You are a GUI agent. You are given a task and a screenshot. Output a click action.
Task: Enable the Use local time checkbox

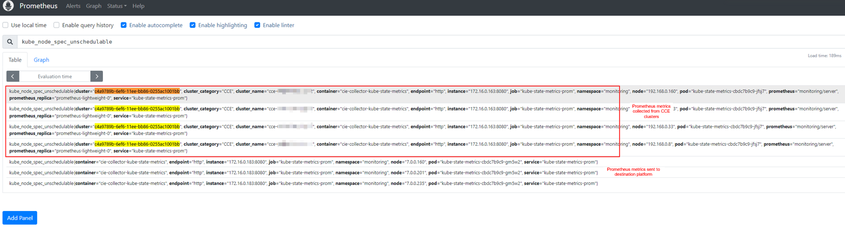[x=5, y=25]
